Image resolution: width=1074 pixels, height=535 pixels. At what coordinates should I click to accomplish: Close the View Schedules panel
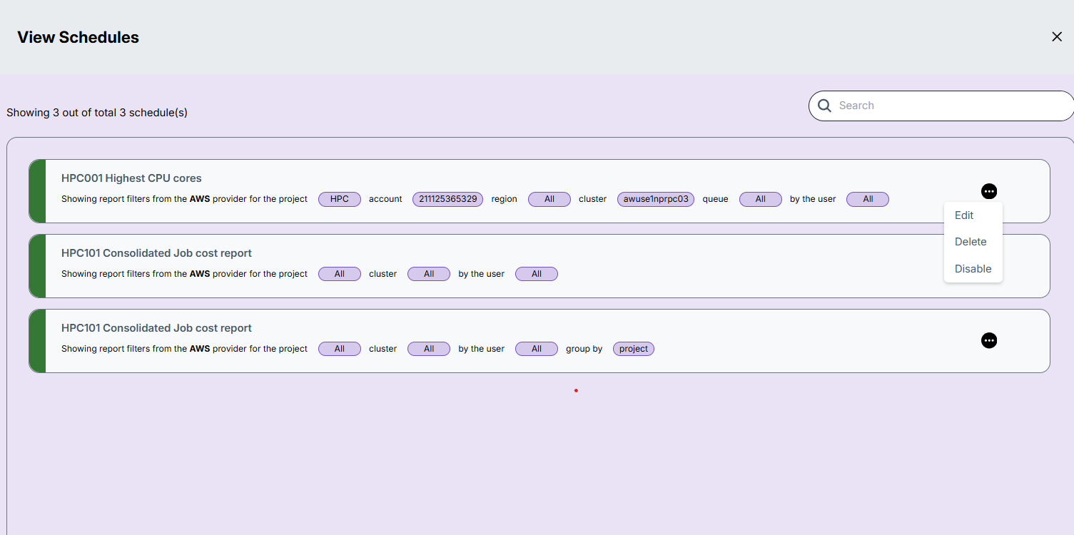[1057, 36]
